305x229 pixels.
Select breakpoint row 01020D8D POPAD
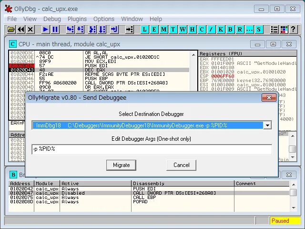point(149,201)
